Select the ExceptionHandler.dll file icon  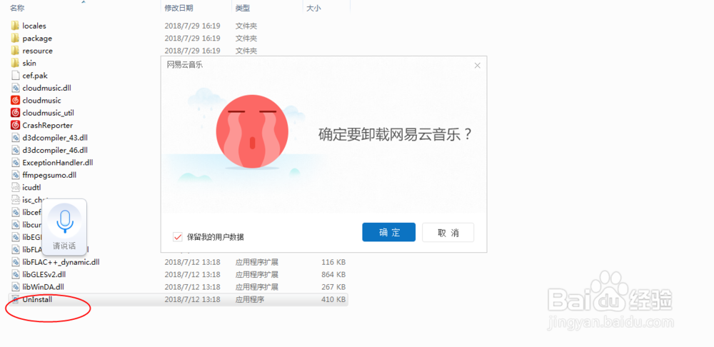tap(15, 162)
